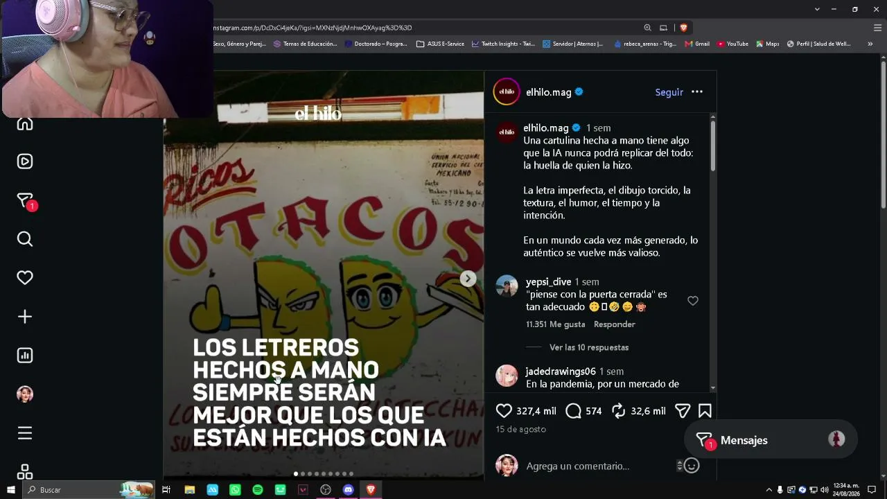887x499 pixels.
Task: Open OBS Studio from the taskbar
Action: pyautogui.click(x=326, y=490)
